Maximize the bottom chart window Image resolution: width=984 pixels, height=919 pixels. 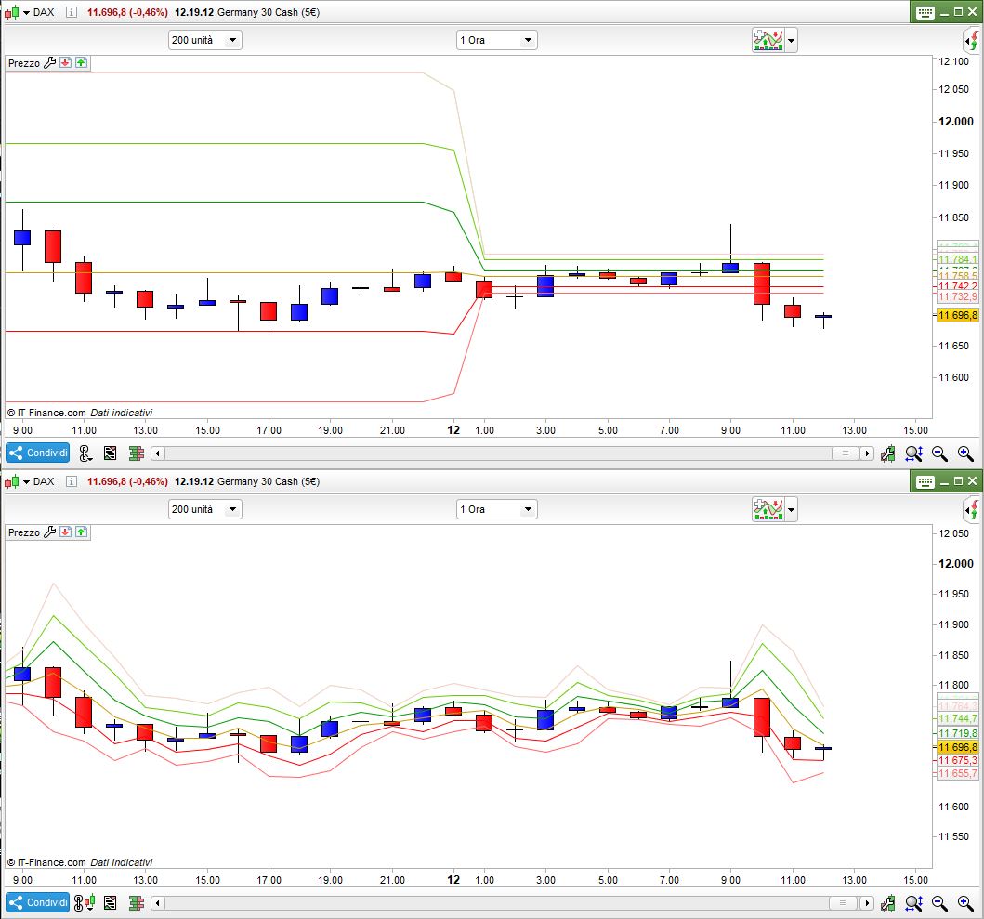coord(958,480)
